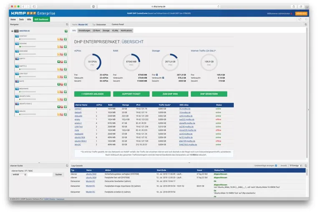Click the yellow restart icon for CENTOS7
This screenshot has height=212, width=318.
(x=58, y=39)
